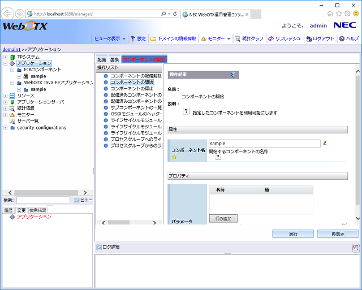Screen dimensions: 362x290
Task: Switch to the 配備 tab
Action: [x=101, y=59]
